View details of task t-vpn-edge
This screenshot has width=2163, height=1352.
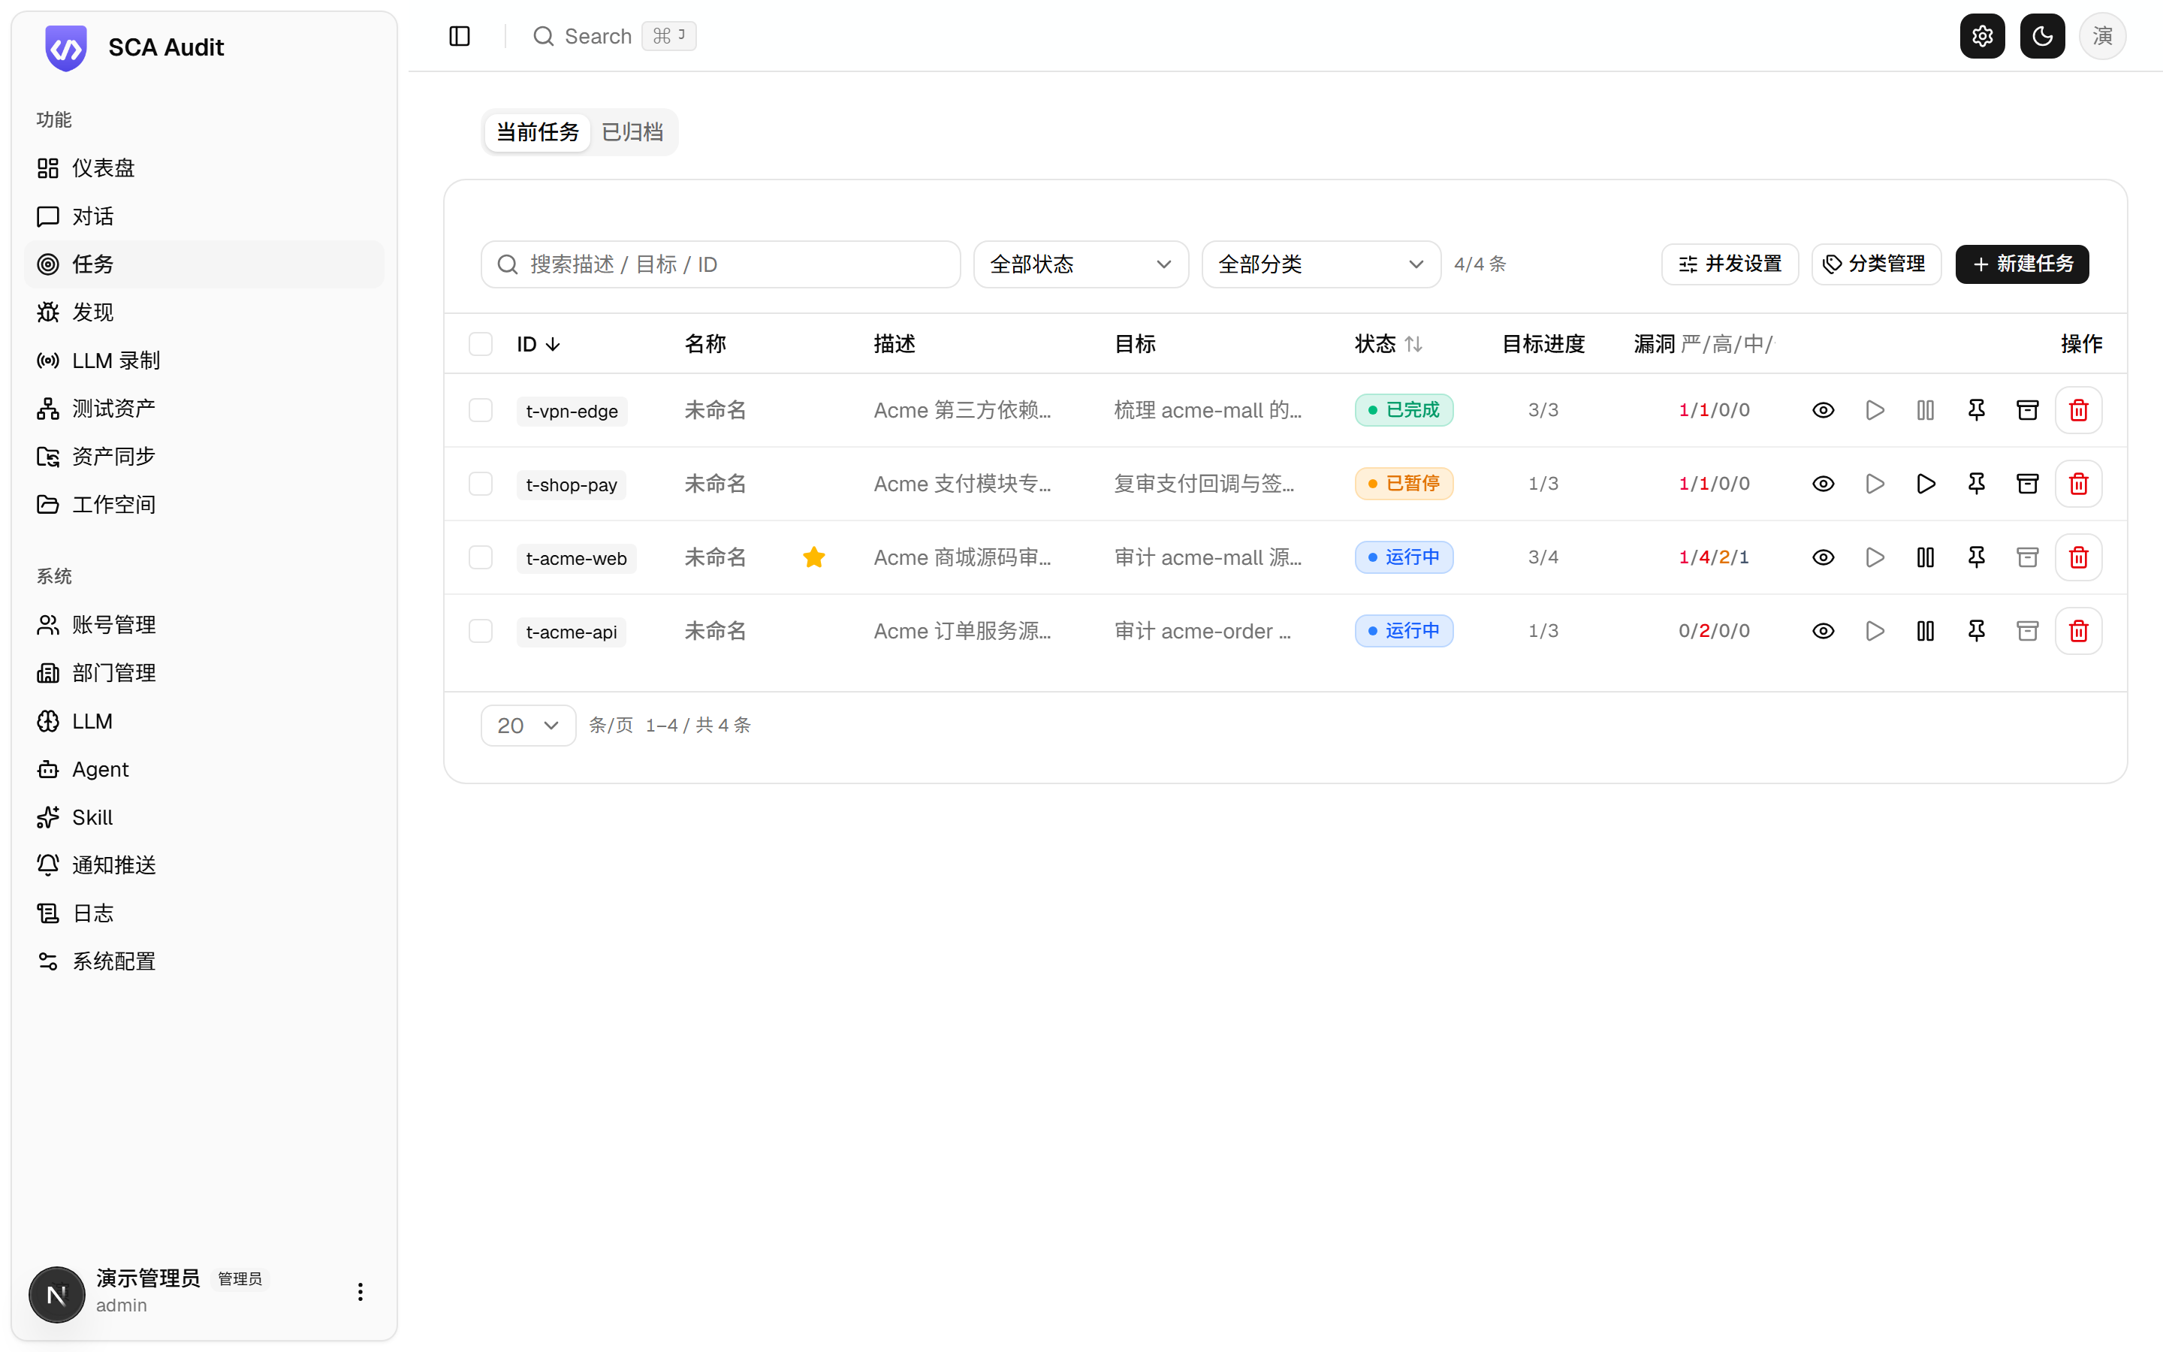point(1824,410)
